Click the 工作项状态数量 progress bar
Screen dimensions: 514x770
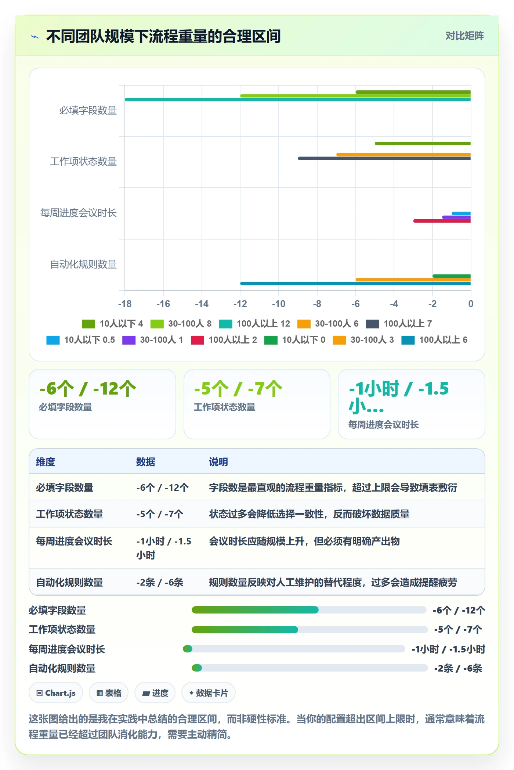coord(310,630)
